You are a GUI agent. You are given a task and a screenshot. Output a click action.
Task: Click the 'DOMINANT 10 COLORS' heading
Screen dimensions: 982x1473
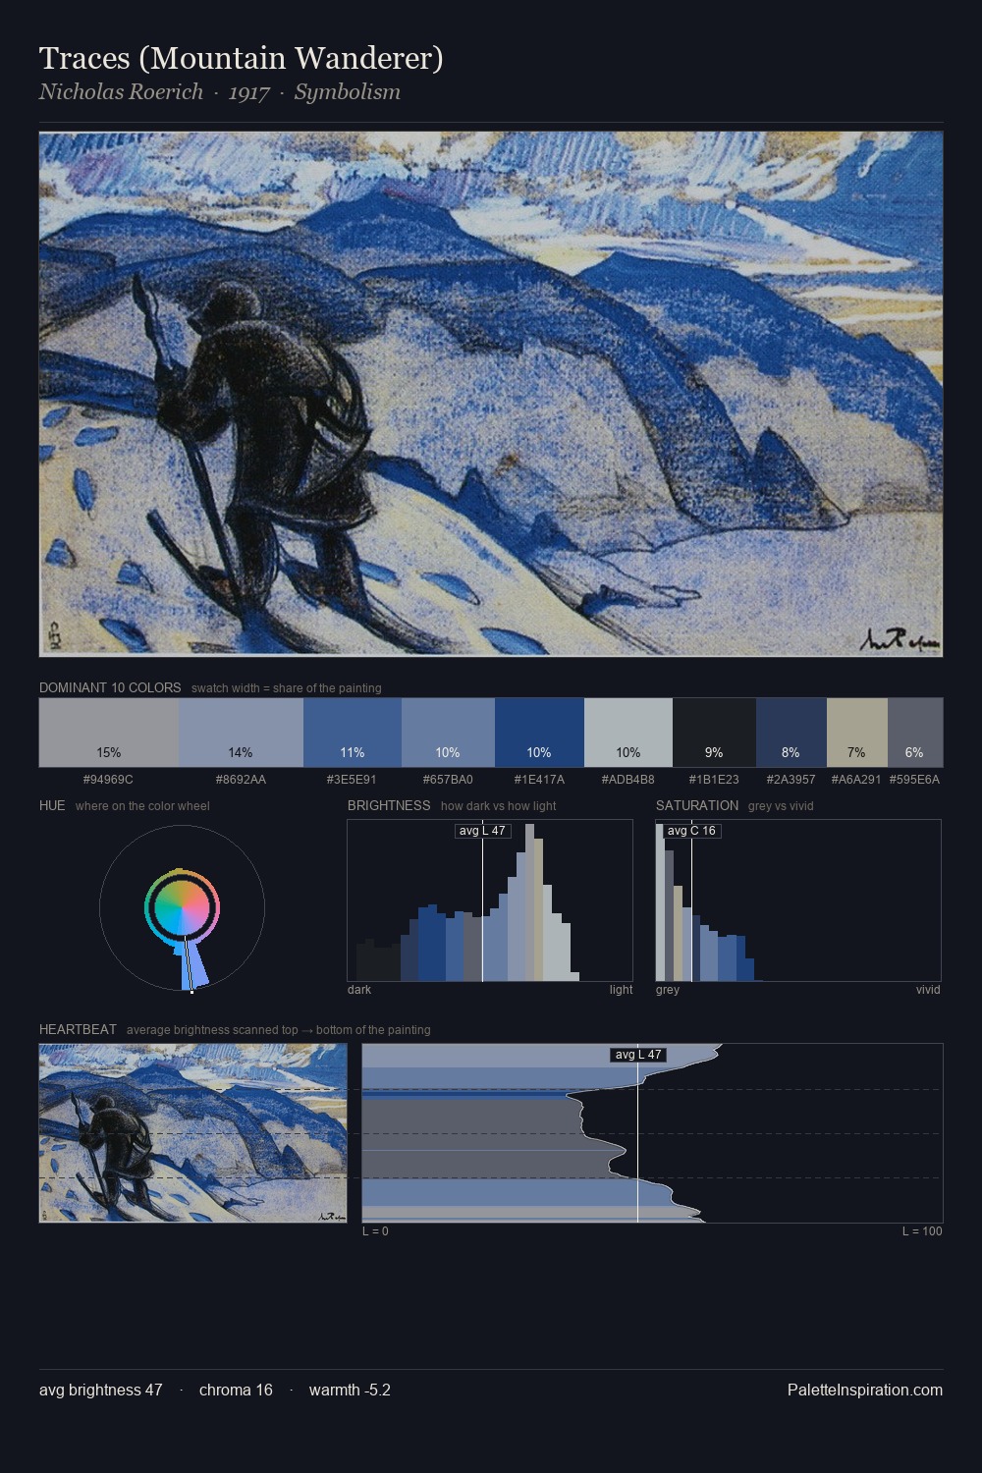(110, 687)
